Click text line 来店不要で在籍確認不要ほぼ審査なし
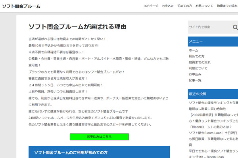Screen dimensions: 238x158 click(x=56, y=52)
